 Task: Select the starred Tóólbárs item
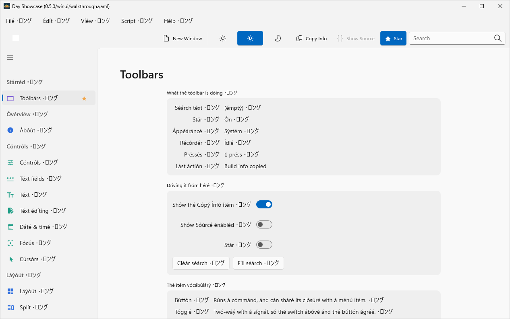click(49, 98)
